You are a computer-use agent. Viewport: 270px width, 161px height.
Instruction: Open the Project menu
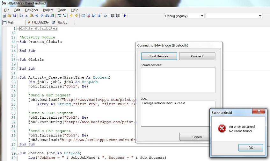point(48,10)
